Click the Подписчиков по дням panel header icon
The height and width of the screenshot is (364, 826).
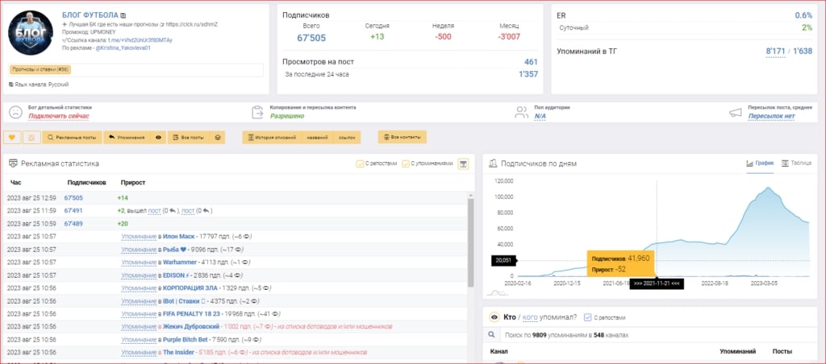click(494, 163)
